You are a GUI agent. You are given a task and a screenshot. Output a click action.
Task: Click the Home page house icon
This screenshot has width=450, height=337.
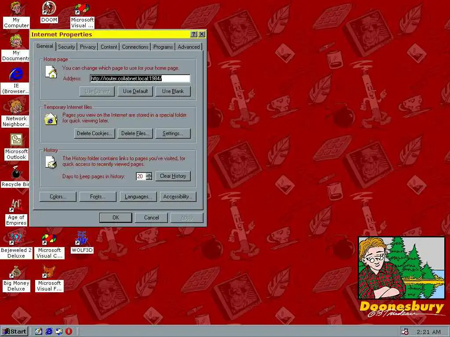(x=51, y=72)
